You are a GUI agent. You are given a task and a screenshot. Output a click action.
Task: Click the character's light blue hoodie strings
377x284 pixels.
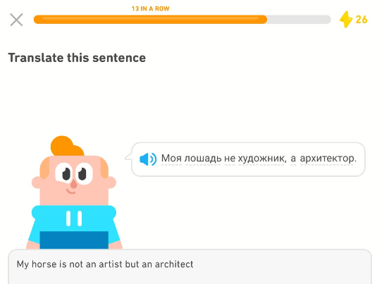pos(74,218)
